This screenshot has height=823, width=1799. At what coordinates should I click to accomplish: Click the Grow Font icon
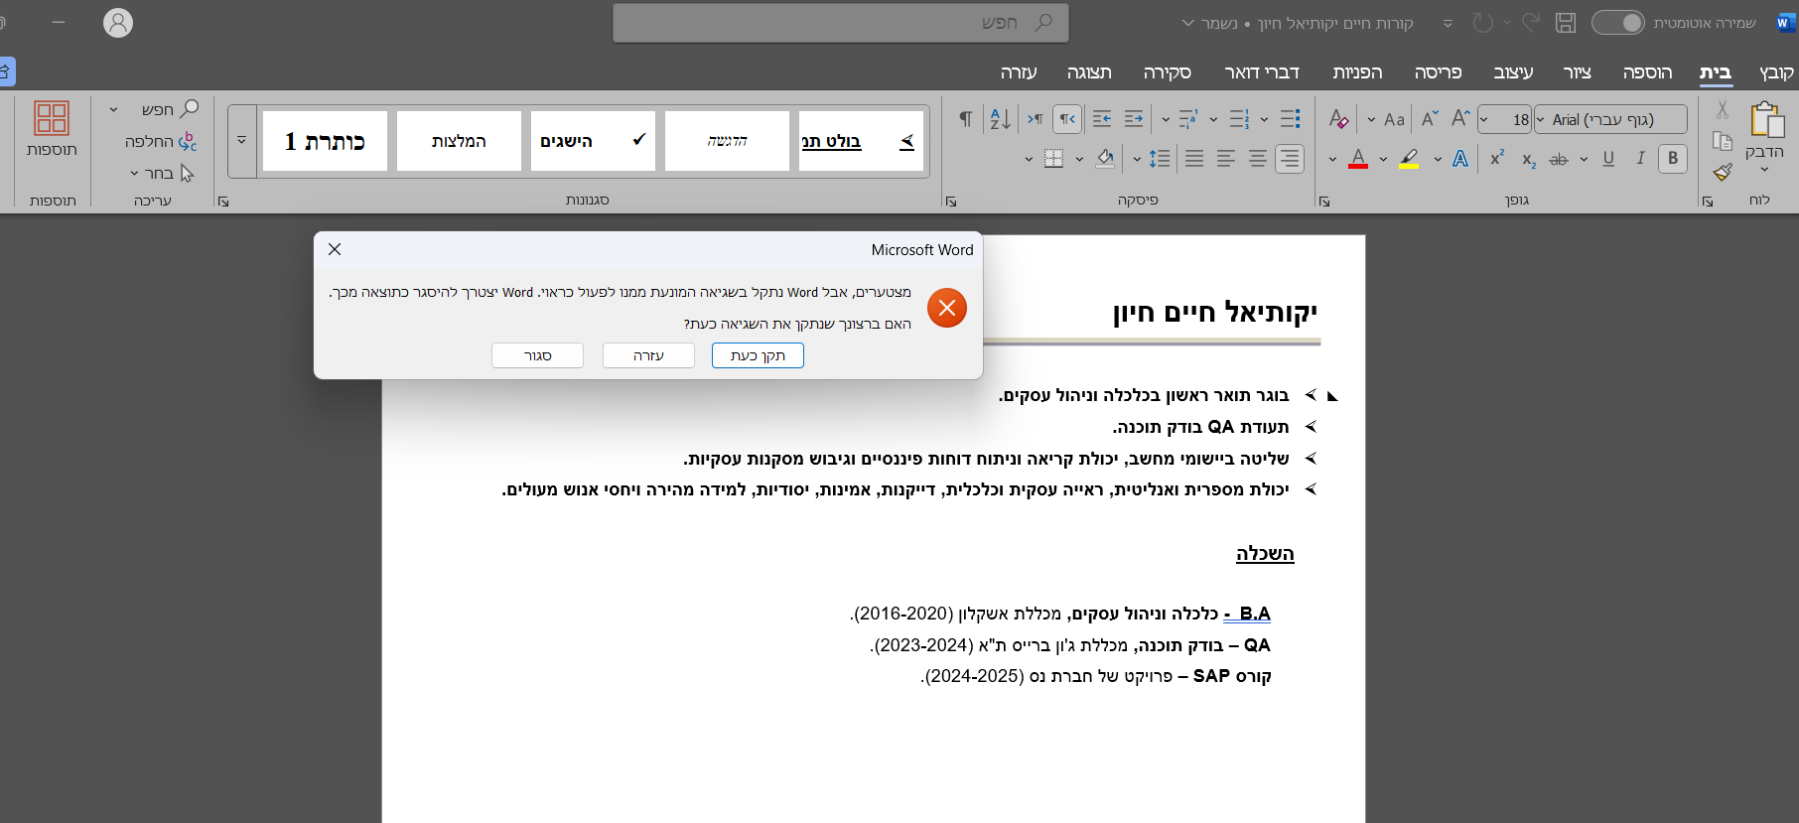pyautogui.click(x=1459, y=119)
